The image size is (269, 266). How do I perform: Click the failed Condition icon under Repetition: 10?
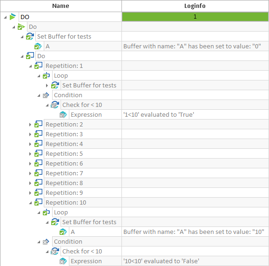click(x=46, y=241)
